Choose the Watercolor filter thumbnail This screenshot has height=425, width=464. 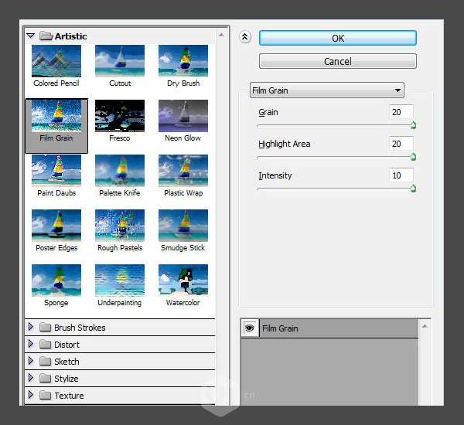point(183,280)
